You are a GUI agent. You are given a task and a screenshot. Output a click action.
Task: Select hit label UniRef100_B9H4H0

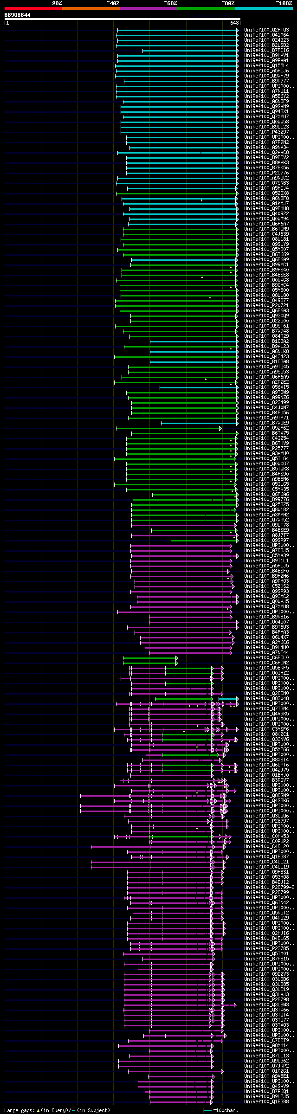[266, 647]
